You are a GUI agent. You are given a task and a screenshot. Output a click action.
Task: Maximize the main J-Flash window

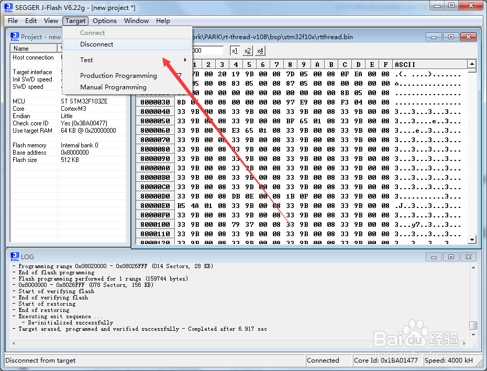pyautogui.click(x=451, y=6)
